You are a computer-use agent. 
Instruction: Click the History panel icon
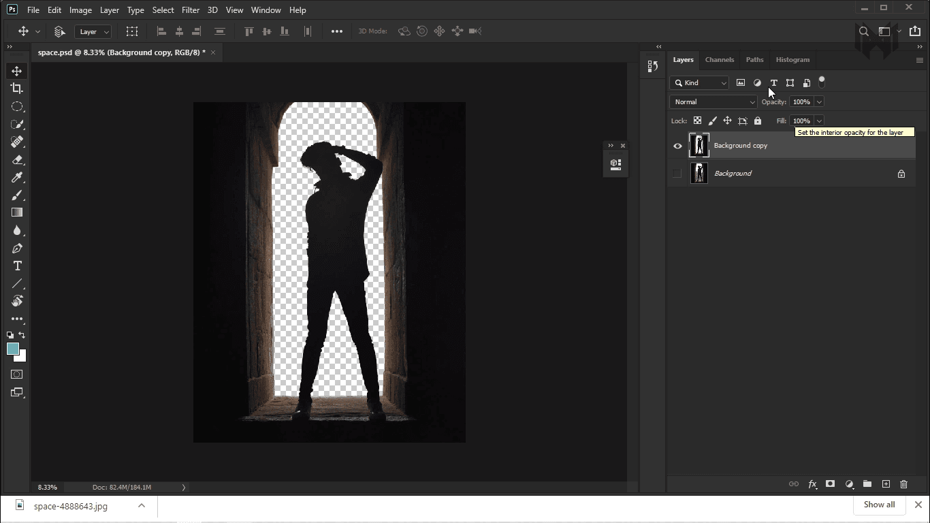tap(652, 66)
